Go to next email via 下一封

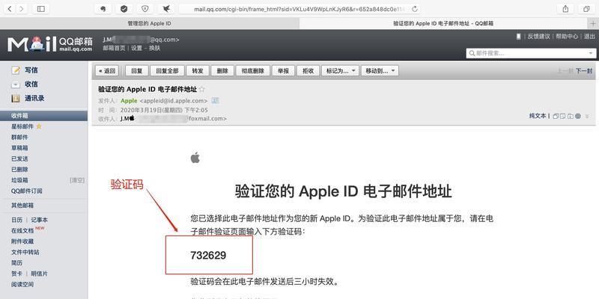click(x=584, y=70)
